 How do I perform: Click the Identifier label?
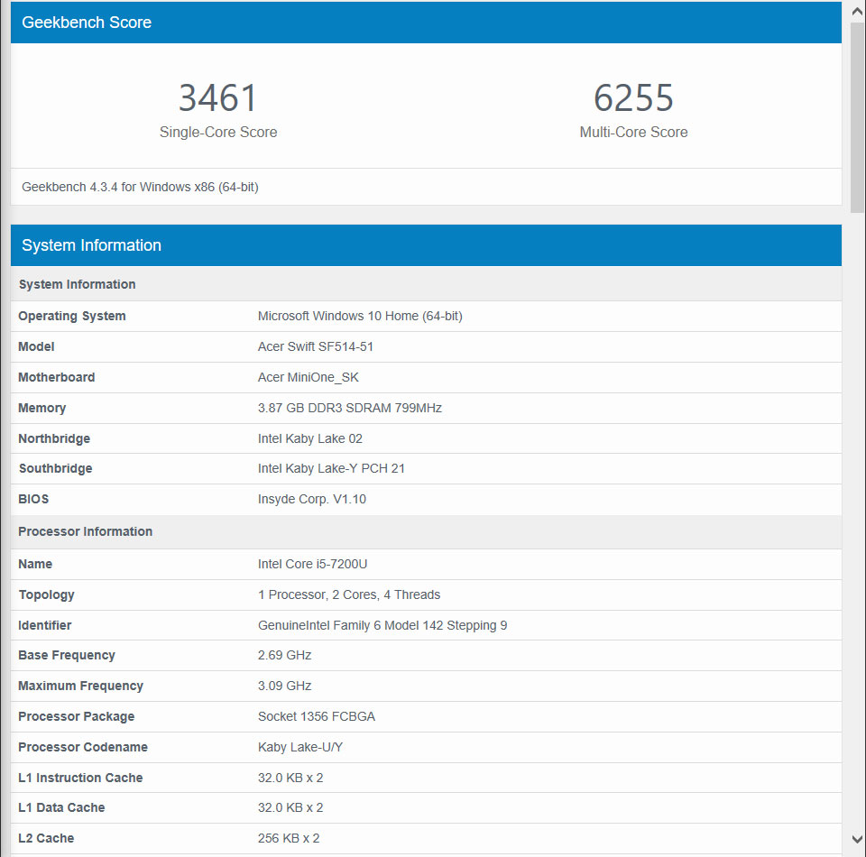pos(45,625)
